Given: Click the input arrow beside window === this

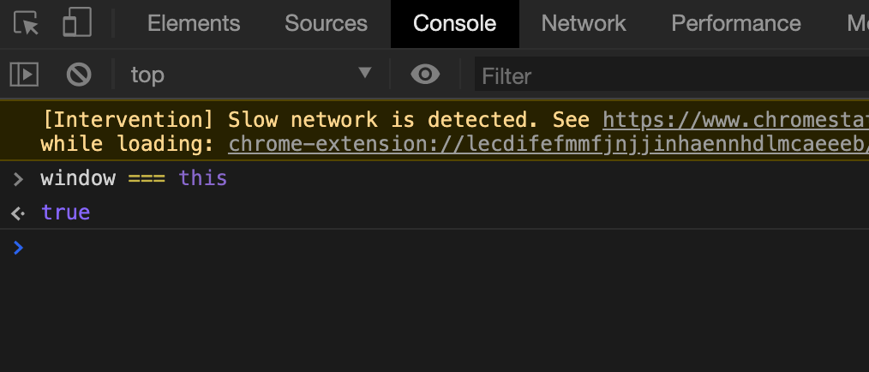Looking at the screenshot, I should pos(18,178).
